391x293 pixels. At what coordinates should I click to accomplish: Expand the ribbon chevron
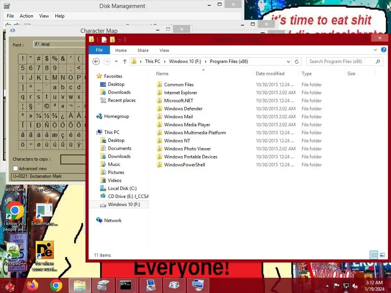coord(375,50)
